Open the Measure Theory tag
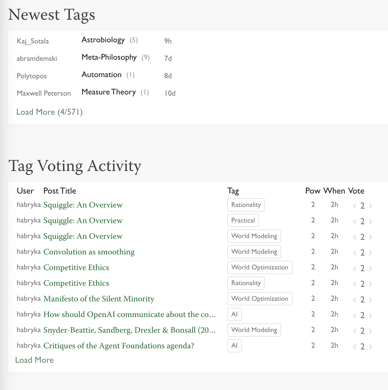Screen dimensions: 388x390 pyautogui.click(x=109, y=92)
